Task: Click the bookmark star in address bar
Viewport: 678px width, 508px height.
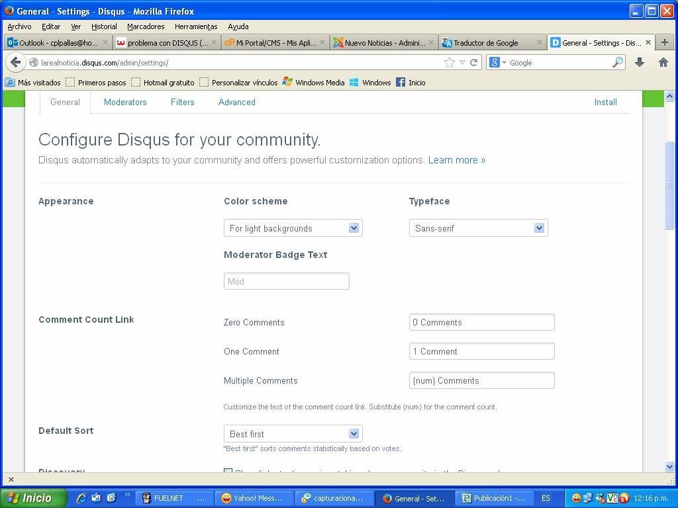Action: click(450, 63)
